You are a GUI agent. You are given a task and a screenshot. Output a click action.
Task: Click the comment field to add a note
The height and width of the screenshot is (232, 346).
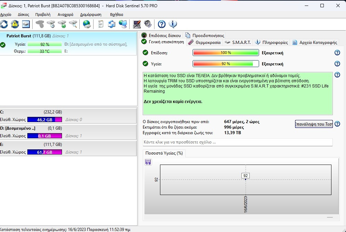pos(238,142)
